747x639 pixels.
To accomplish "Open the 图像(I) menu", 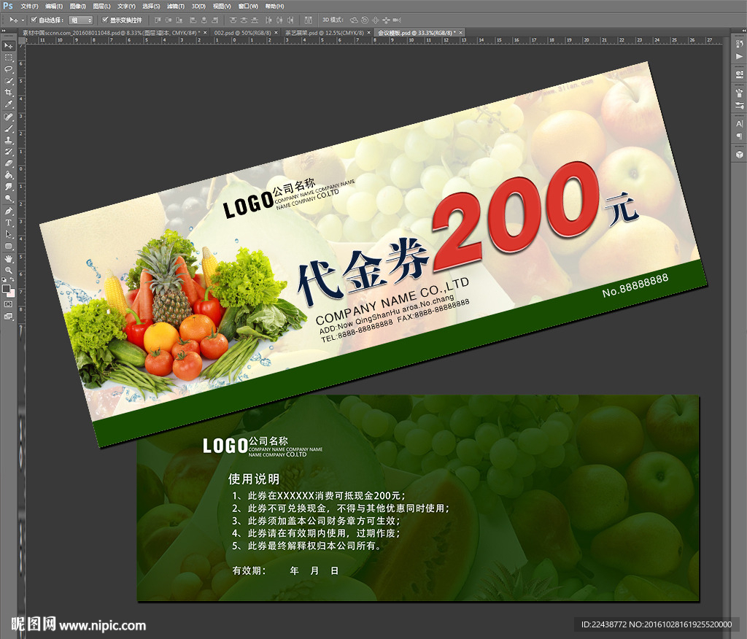I will tap(78, 6).
